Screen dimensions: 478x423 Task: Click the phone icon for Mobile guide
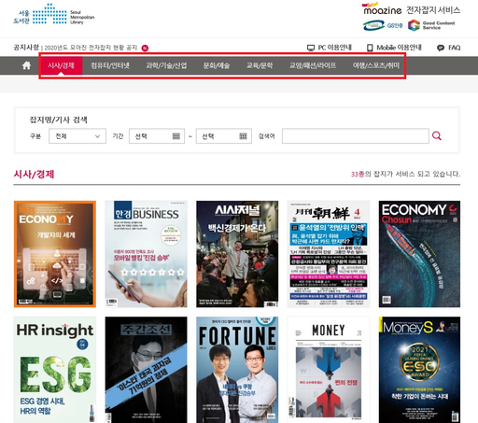point(370,48)
